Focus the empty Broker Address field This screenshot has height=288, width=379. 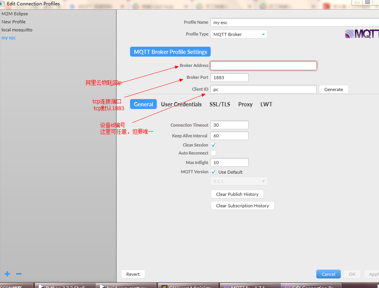264,65
